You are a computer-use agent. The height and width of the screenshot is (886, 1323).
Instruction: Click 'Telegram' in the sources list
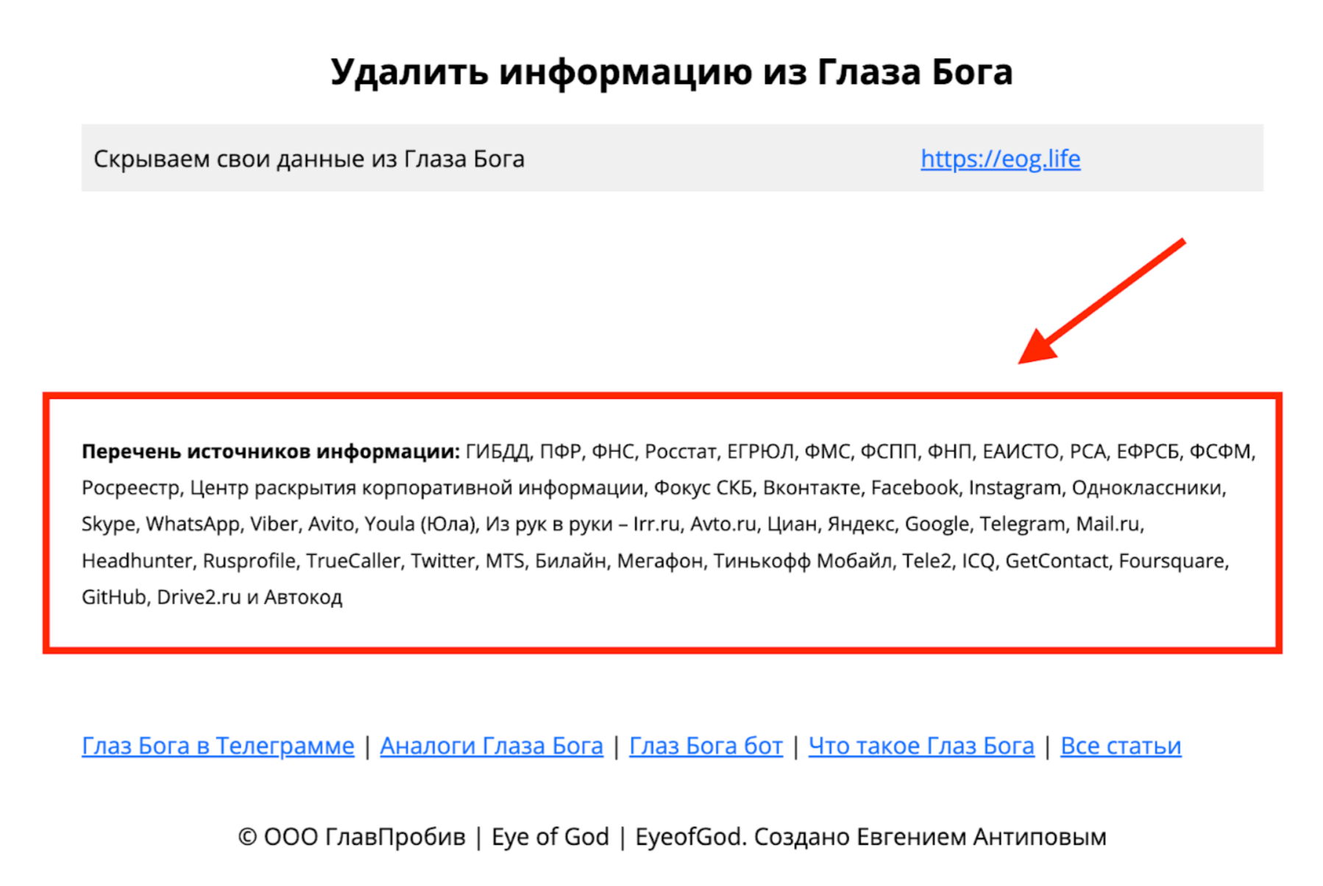(x=1022, y=524)
